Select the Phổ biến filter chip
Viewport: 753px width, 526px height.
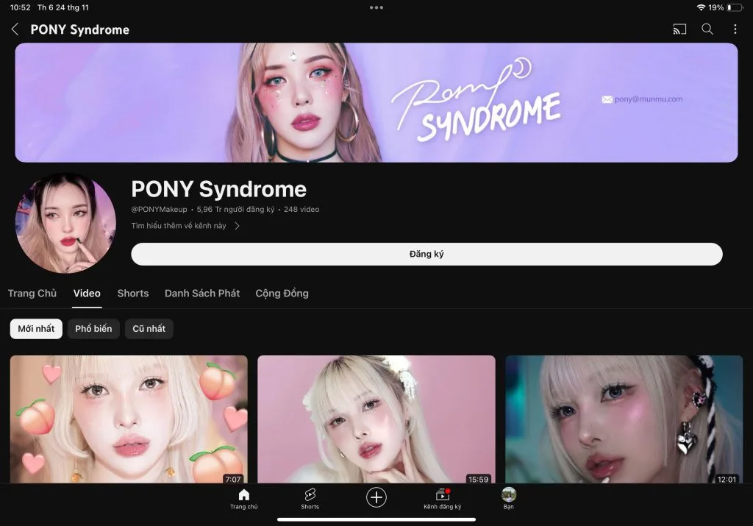(93, 329)
